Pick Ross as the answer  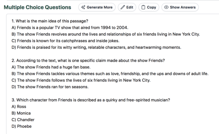coord(19,106)
